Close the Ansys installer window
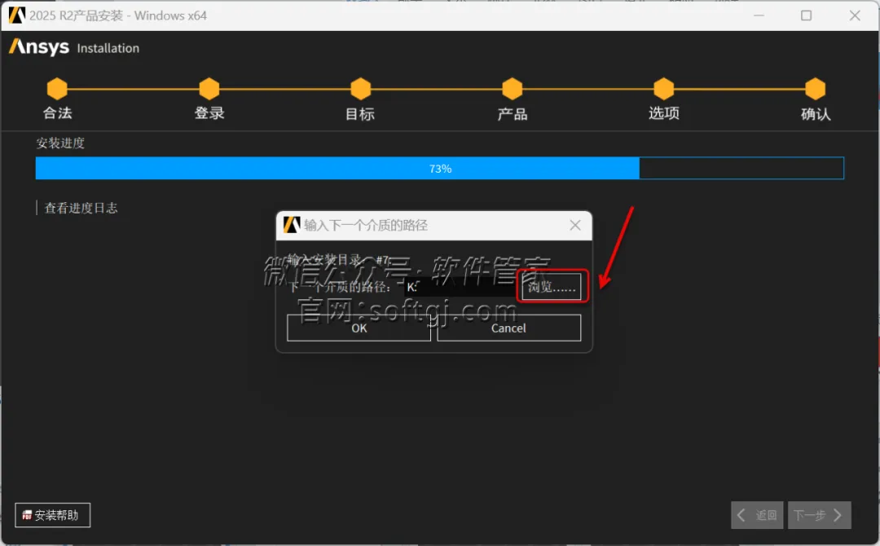 coord(855,15)
